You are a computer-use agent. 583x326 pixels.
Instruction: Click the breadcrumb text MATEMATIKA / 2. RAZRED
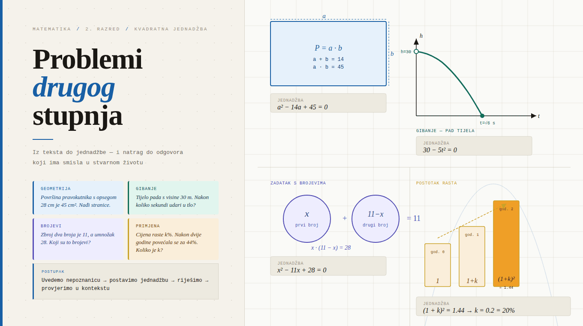coord(76,29)
